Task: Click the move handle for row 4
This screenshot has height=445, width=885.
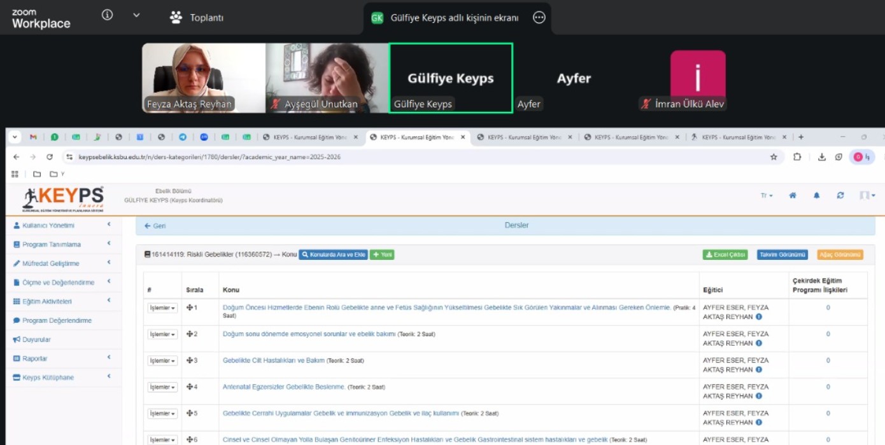Action: (189, 387)
